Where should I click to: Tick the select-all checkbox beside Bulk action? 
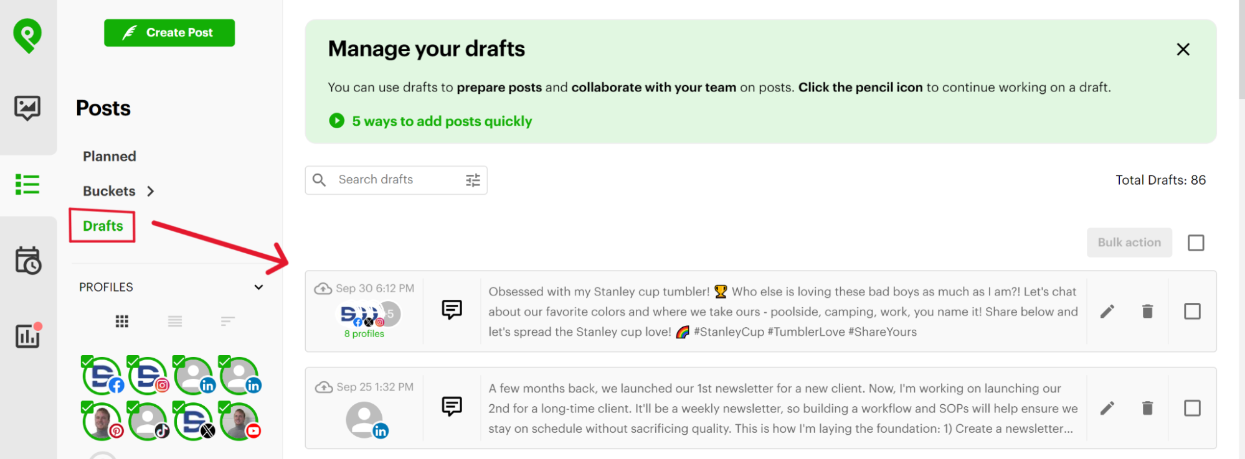click(x=1196, y=243)
